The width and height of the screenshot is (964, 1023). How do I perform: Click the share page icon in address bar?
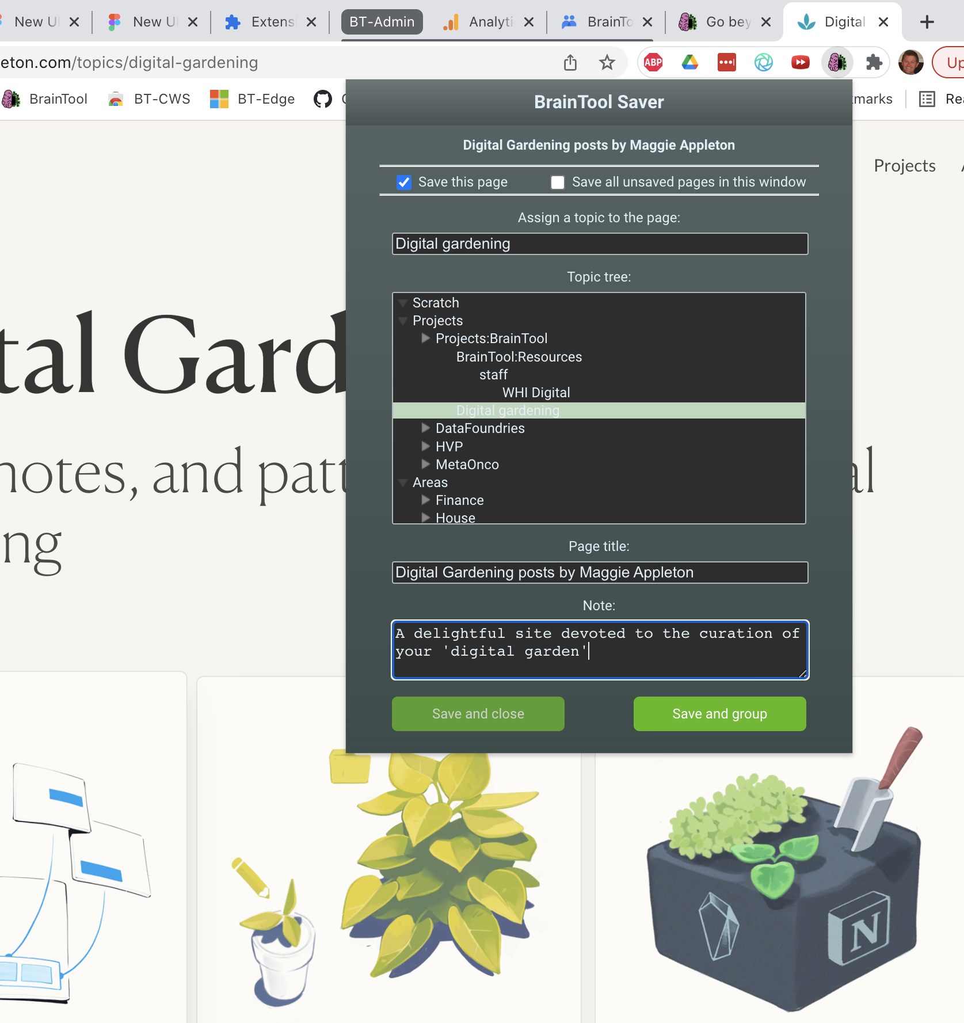(x=570, y=62)
